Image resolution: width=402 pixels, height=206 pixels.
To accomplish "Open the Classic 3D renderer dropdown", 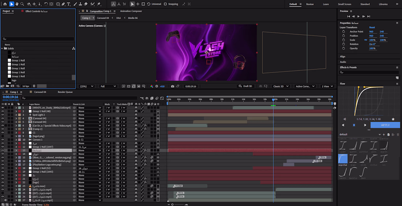I will coord(281,86).
